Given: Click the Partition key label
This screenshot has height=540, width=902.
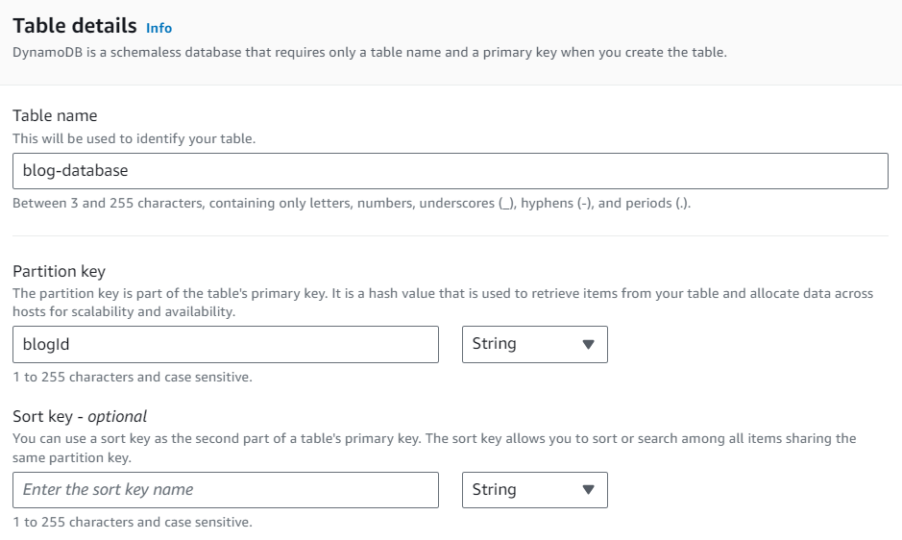Looking at the screenshot, I should coord(59,272).
